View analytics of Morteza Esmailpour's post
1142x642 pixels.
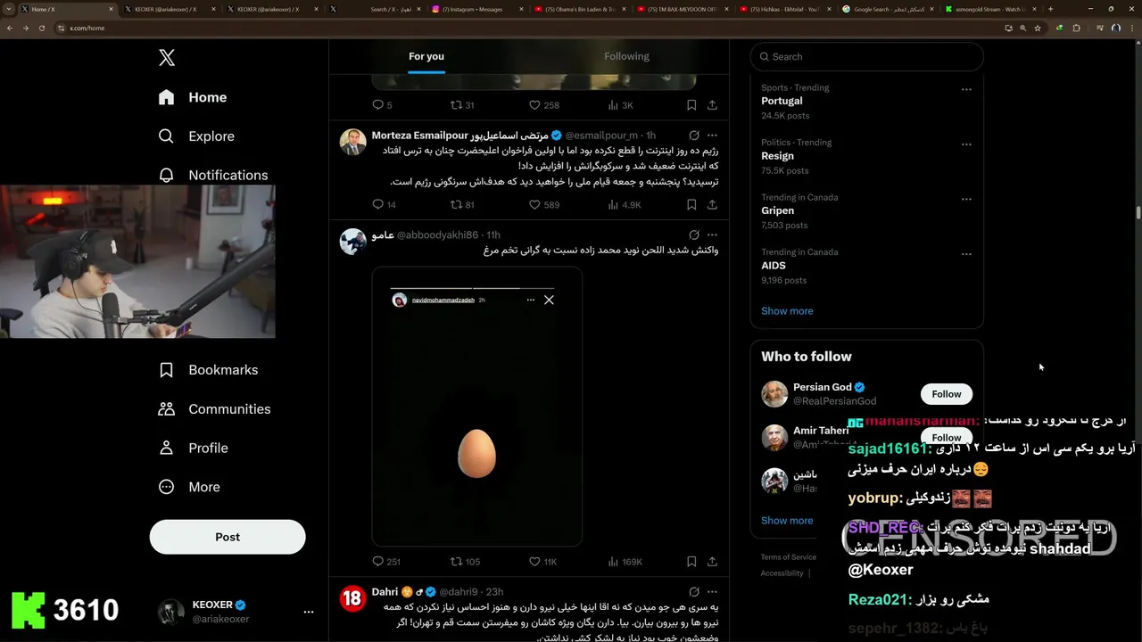tap(625, 205)
